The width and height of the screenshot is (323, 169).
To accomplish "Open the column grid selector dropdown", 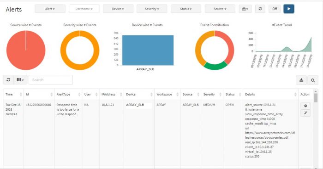I will [20, 80].
